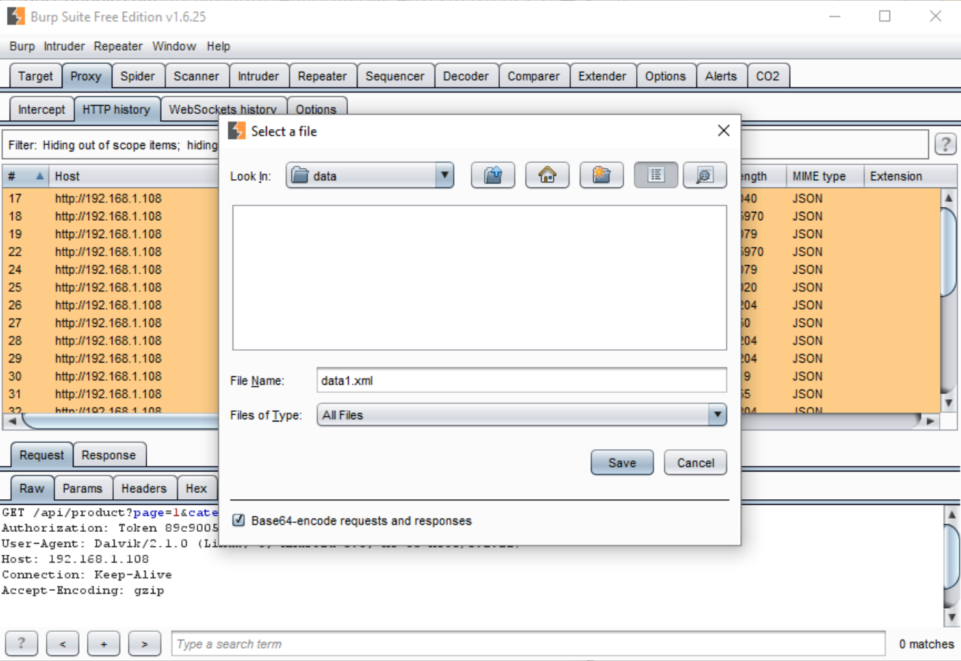Switch to the Extender tab
The height and width of the screenshot is (661, 961).
602,76
